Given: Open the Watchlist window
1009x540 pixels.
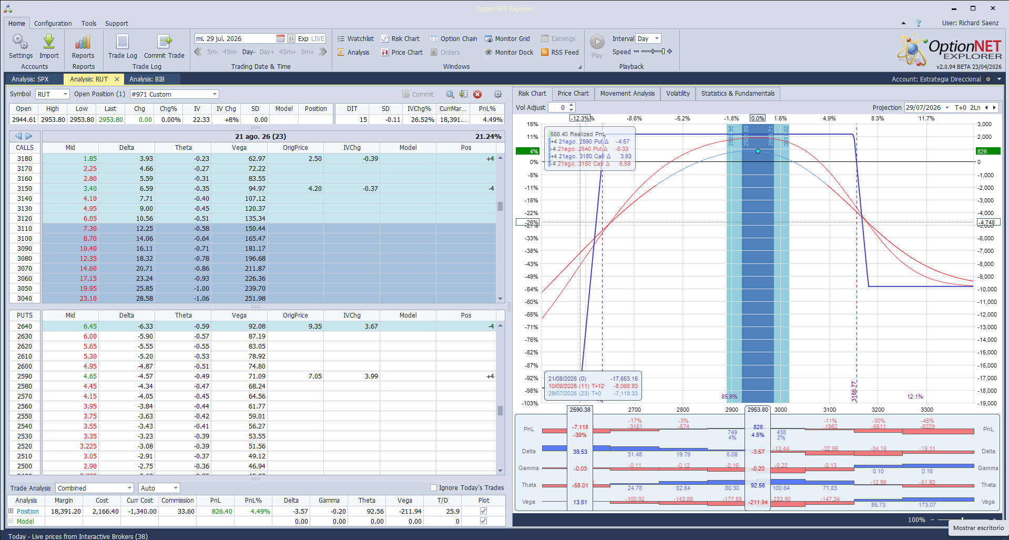Looking at the screenshot, I should point(355,38).
